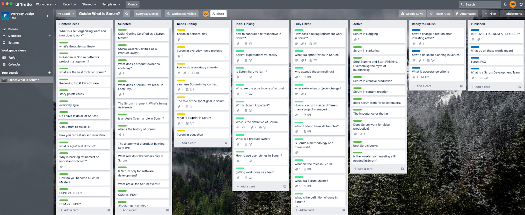Select 'Guide: What is Scrum?' board in sidebar
This screenshot has height=215, width=525.
pyautogui.click(x=26, y=80)
